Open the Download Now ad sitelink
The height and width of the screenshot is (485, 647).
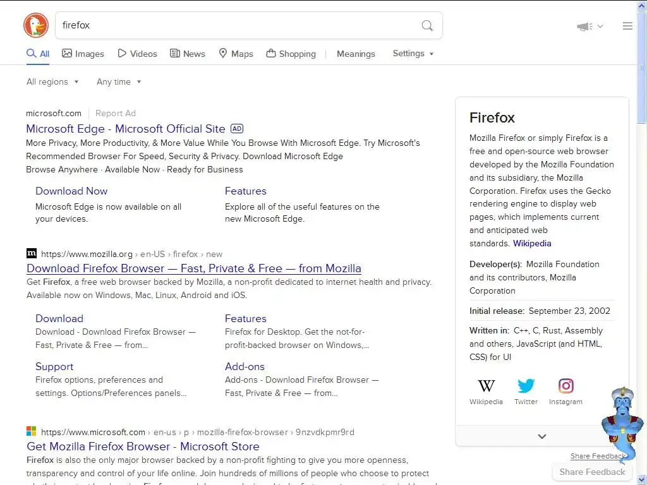(71, 191)
